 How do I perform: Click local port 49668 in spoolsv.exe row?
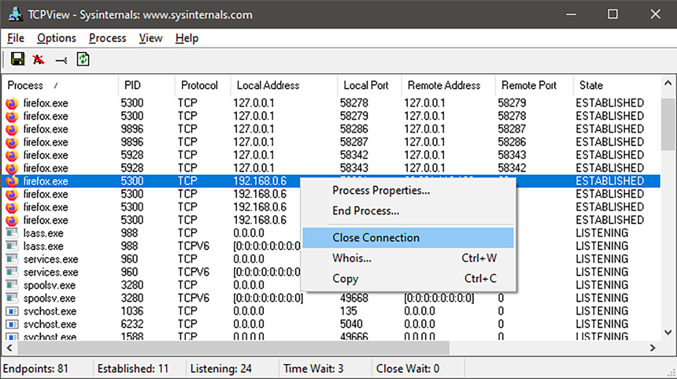354,298
